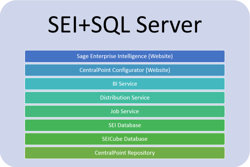
Task: Click the "Job Service" bar
Action: [125, 111]
